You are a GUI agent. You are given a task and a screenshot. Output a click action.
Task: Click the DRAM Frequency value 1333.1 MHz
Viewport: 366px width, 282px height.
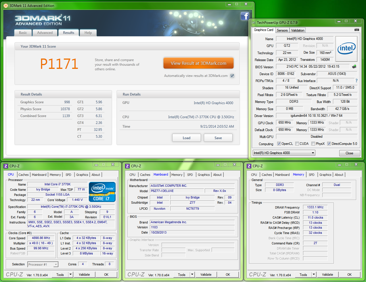(x=315, y=207)
